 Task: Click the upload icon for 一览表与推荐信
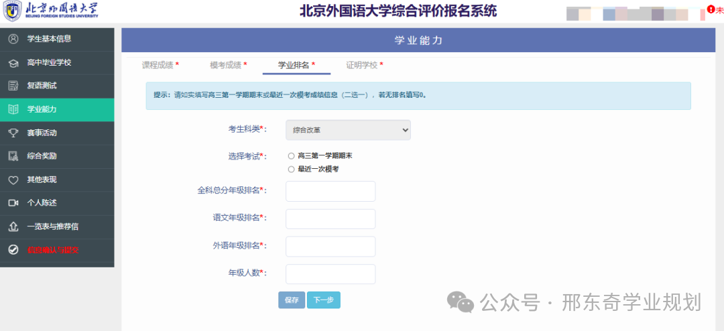click(13, 226)
